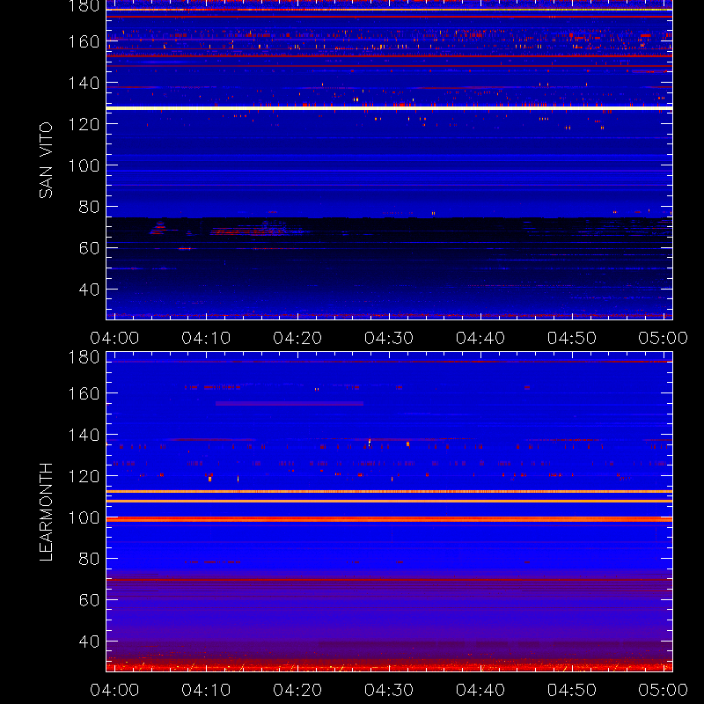Click 05:00 time label below San Vito plot

coord(664,338)
